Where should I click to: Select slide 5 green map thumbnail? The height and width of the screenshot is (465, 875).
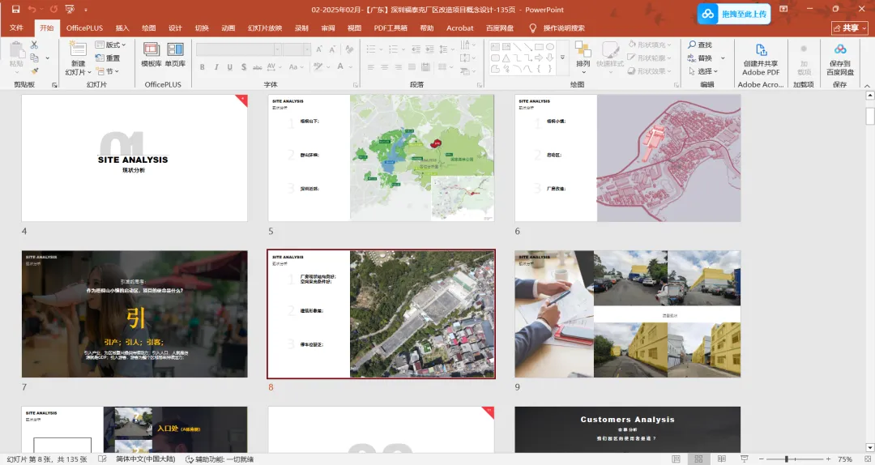[381, 157]
